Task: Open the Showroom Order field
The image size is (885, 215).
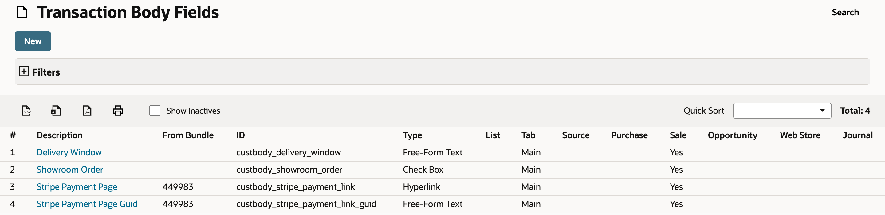Action: pyautogui.click(x=70, y=170)
